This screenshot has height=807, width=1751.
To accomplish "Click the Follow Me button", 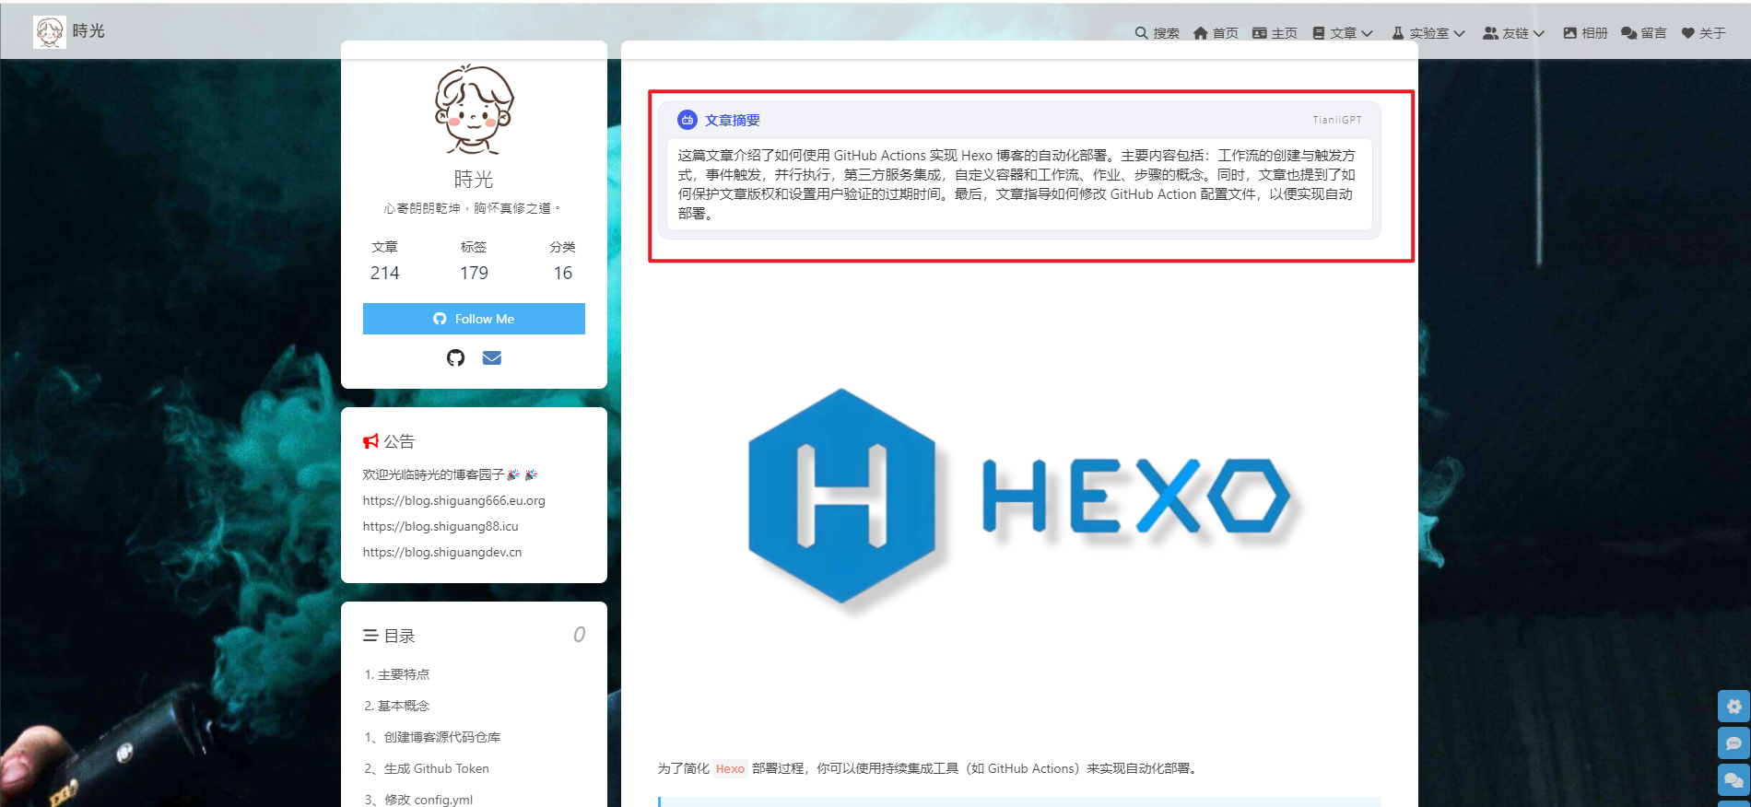I will point(474,319).
